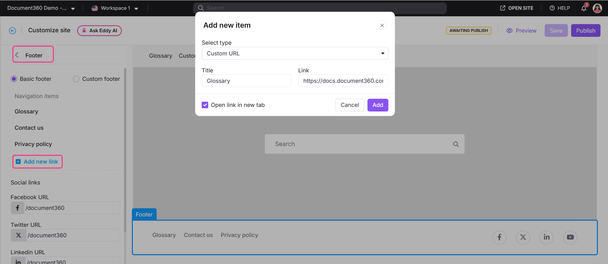Screen dimensions: 608x264
Task: Open the Select type dropdown
Action: coord(295,53)
